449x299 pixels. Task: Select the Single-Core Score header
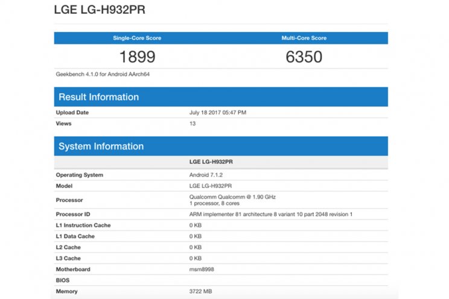[x=137, y=38]
